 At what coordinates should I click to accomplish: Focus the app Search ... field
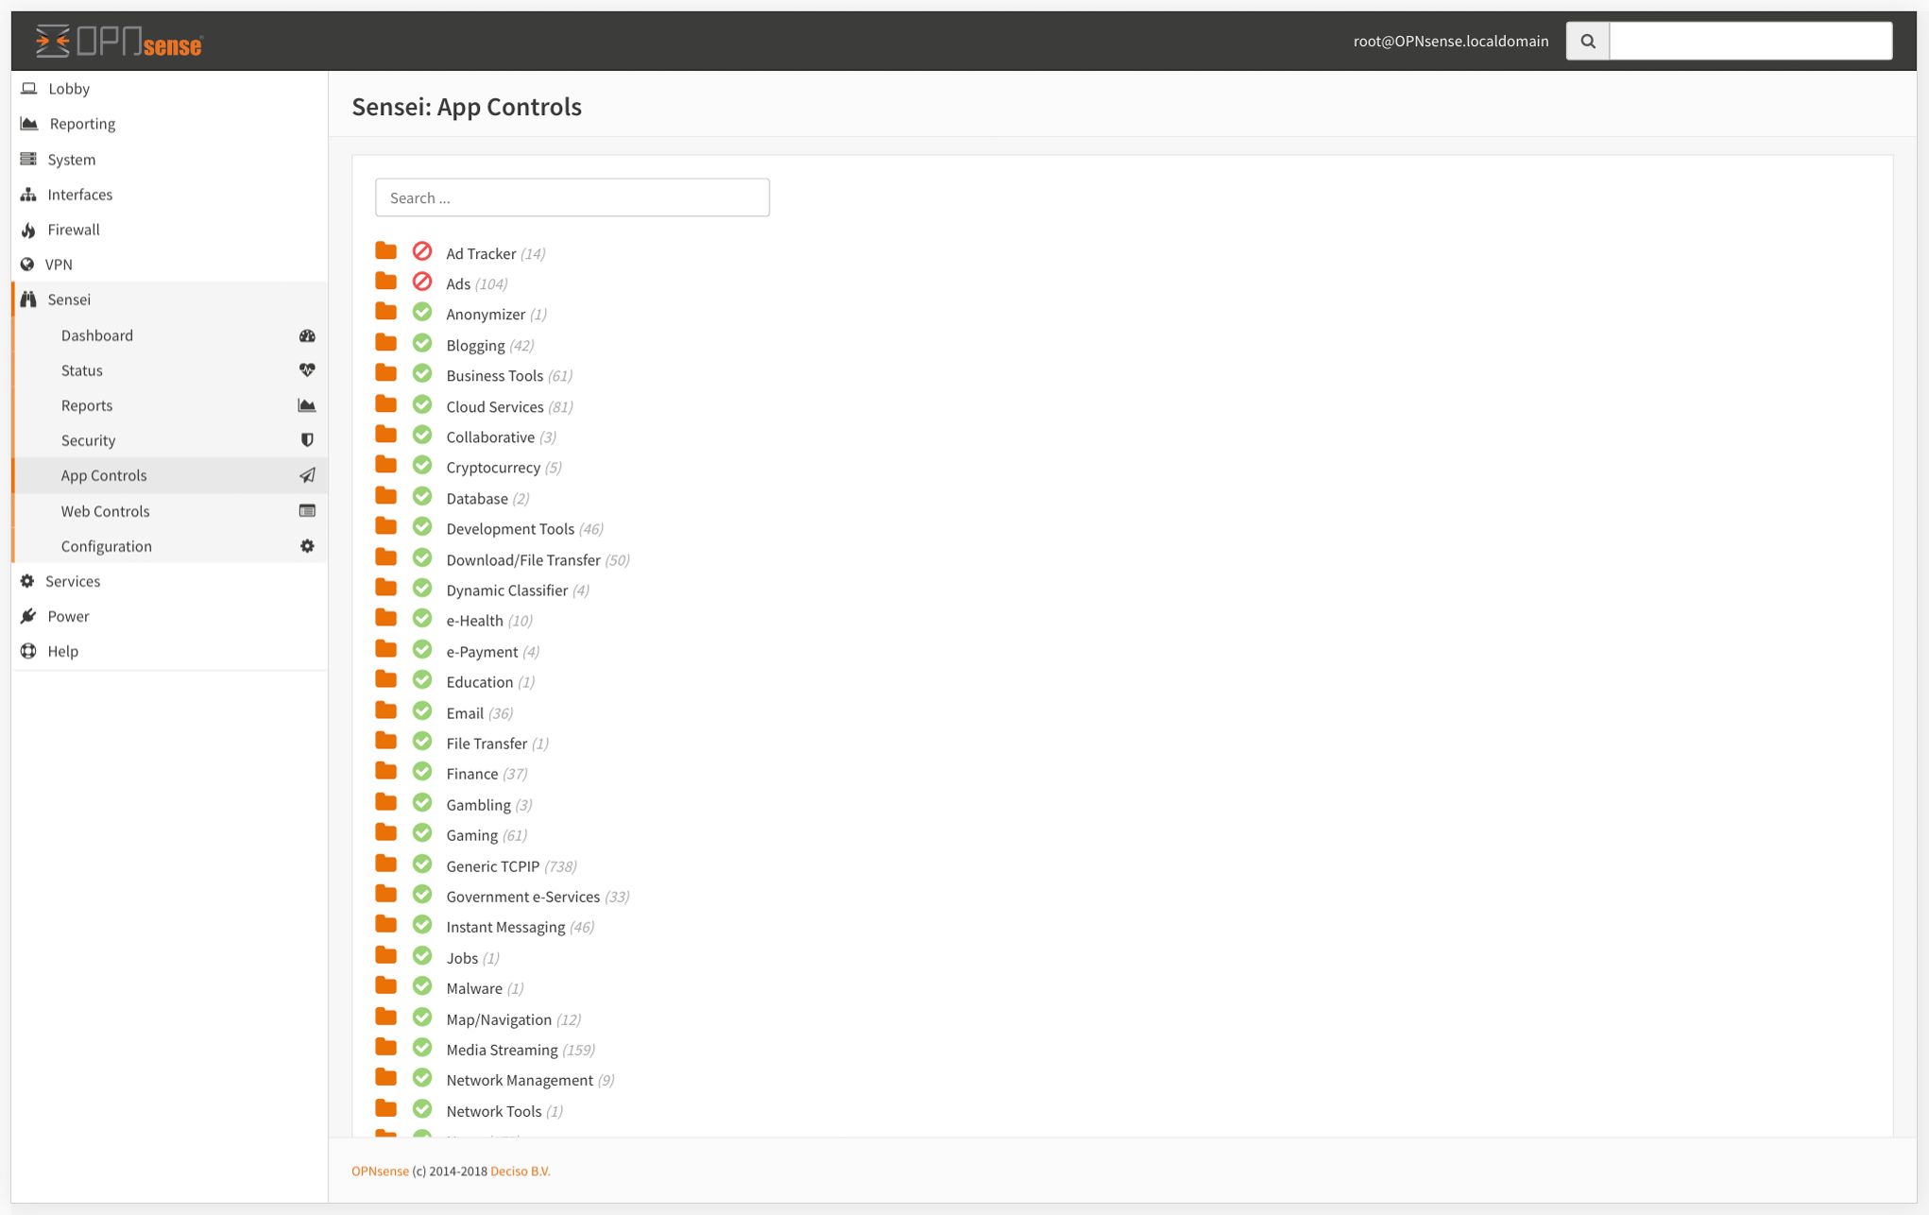point(572,197)
